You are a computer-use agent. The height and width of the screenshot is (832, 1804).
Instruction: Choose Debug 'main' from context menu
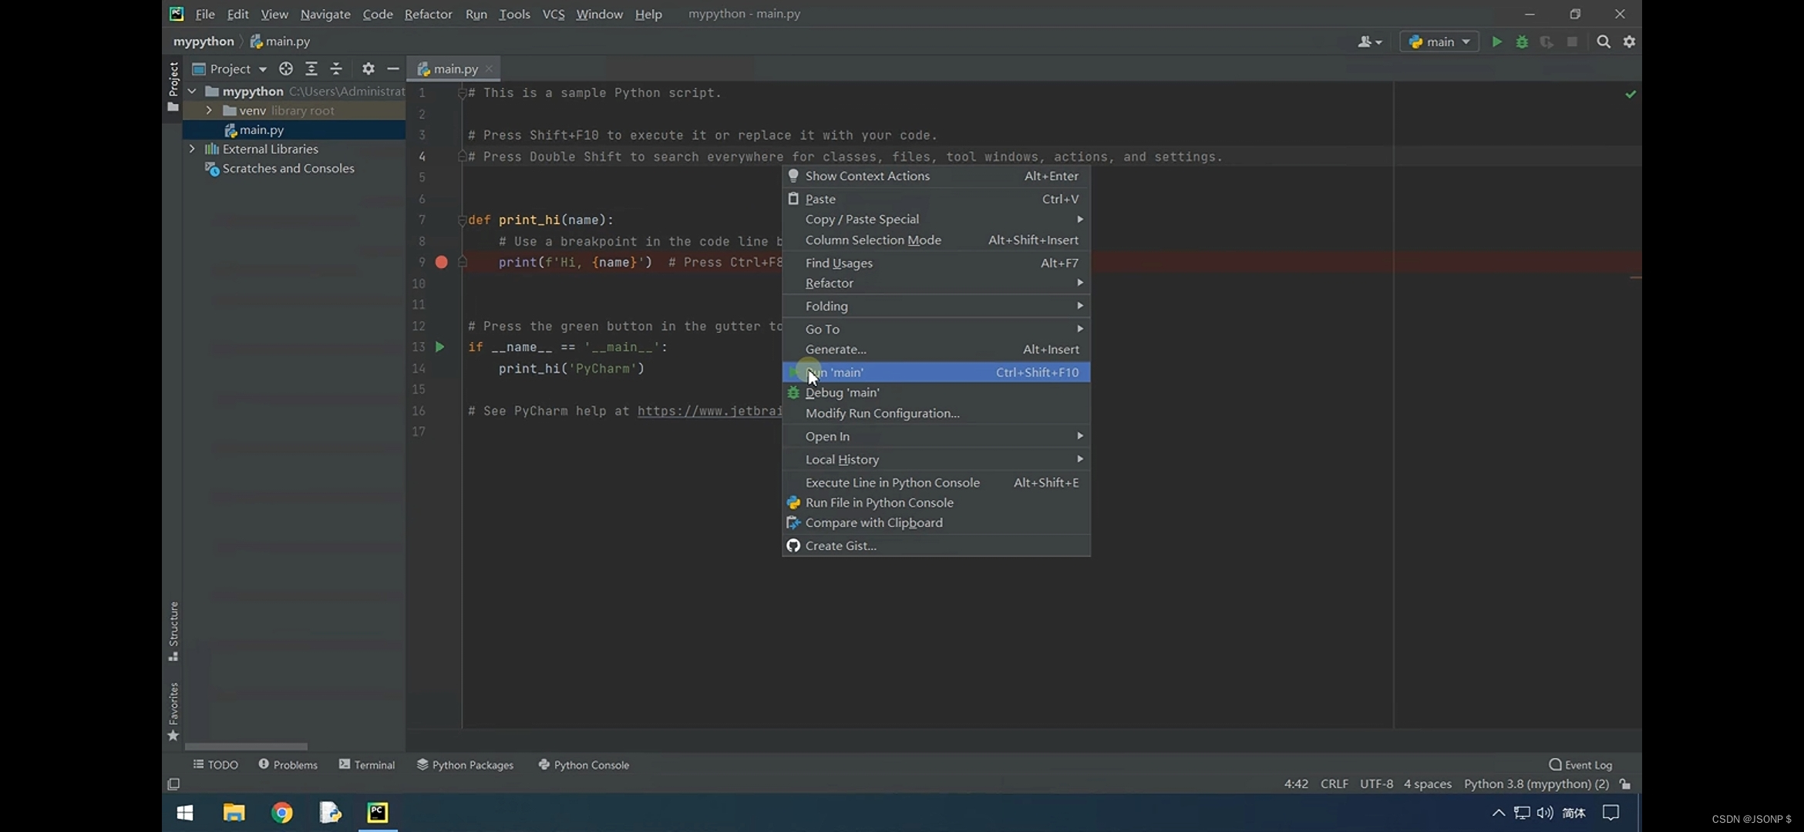pyautogui.click(x=936, y=392)
